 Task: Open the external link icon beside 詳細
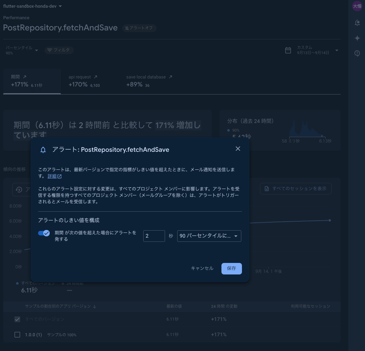[x=60, y=176]
